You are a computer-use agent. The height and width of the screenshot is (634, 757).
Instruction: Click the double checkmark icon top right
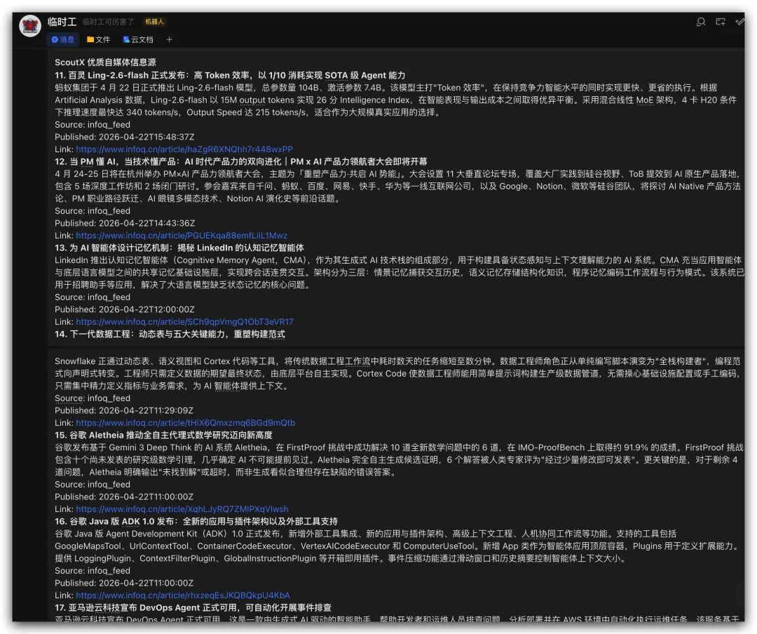(739, 22)
